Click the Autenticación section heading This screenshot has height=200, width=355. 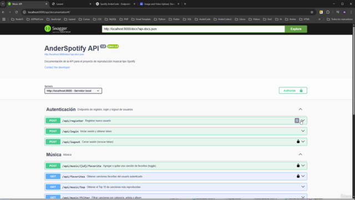pos(61,109)
